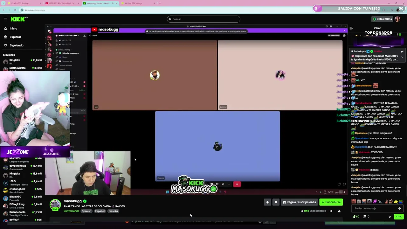Select the Conversando category link

click(71, 211)
